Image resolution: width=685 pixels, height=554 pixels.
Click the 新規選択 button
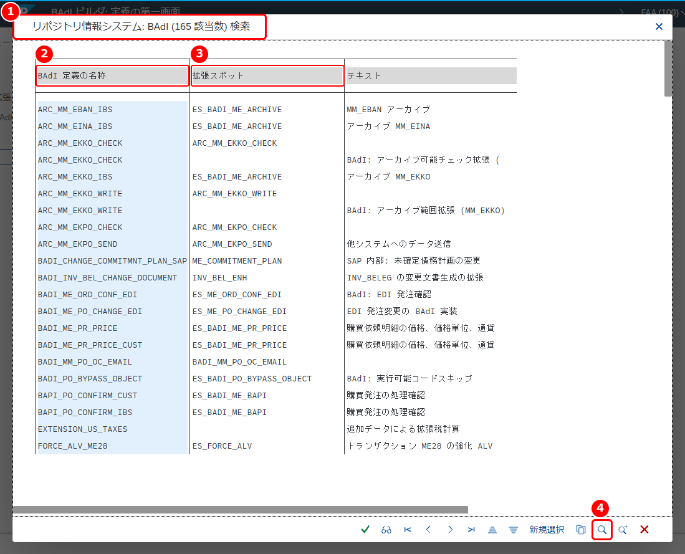[x=547, y=530]
